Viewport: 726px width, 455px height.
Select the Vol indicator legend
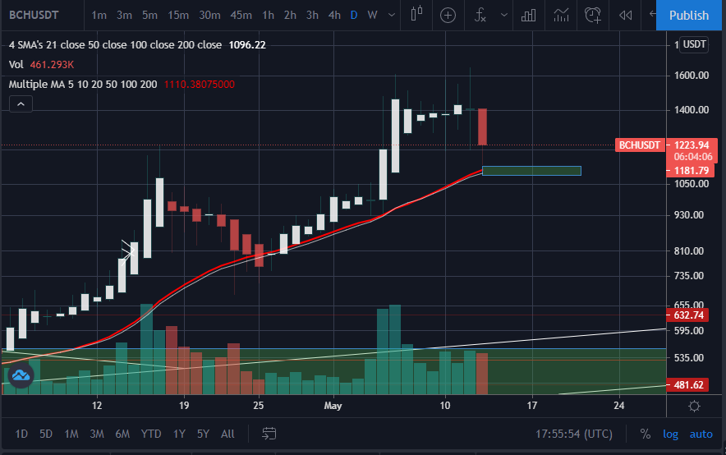[x=16, y=65]
